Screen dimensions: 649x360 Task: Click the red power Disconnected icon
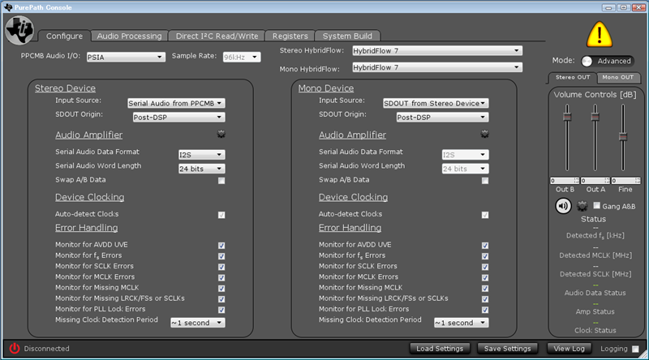15,349
